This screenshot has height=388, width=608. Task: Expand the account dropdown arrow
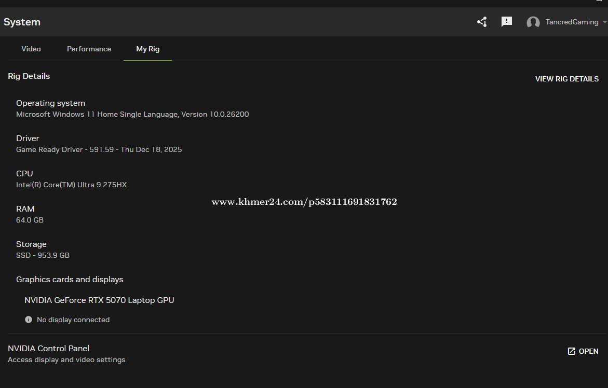click(x=604, y=22)
